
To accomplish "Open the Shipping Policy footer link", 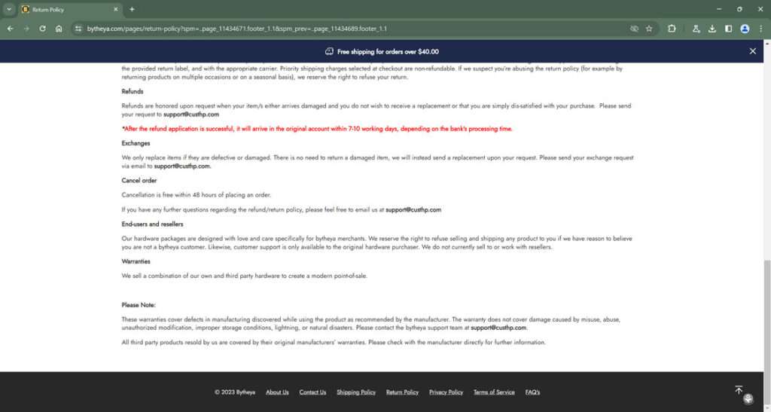I will click(x=356, y=392).
